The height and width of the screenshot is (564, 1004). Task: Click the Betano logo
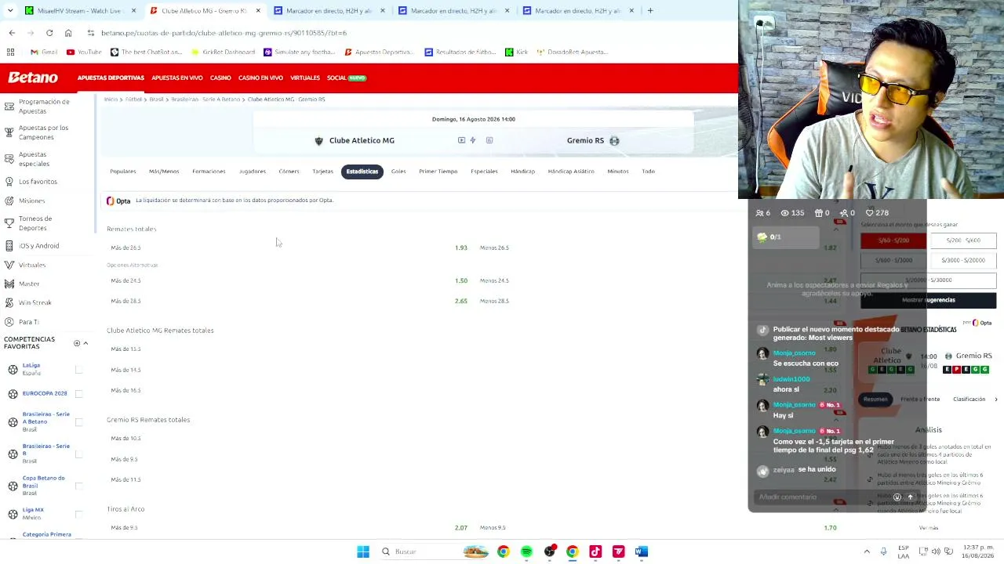tap(33, 78)
